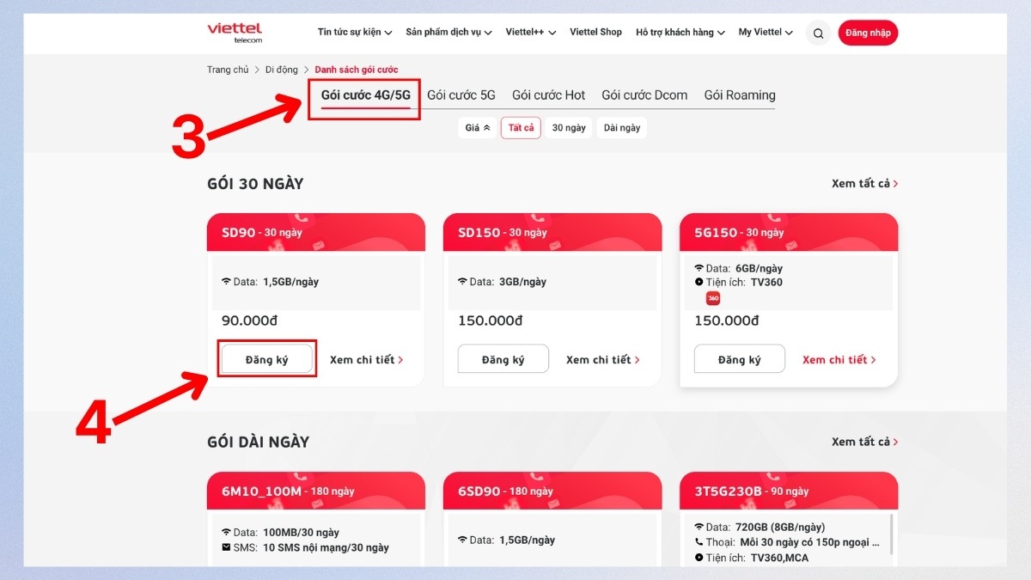Click Data: 6GB/ngày text
This screenshot has width=1031, height=580.
point(738,268)
